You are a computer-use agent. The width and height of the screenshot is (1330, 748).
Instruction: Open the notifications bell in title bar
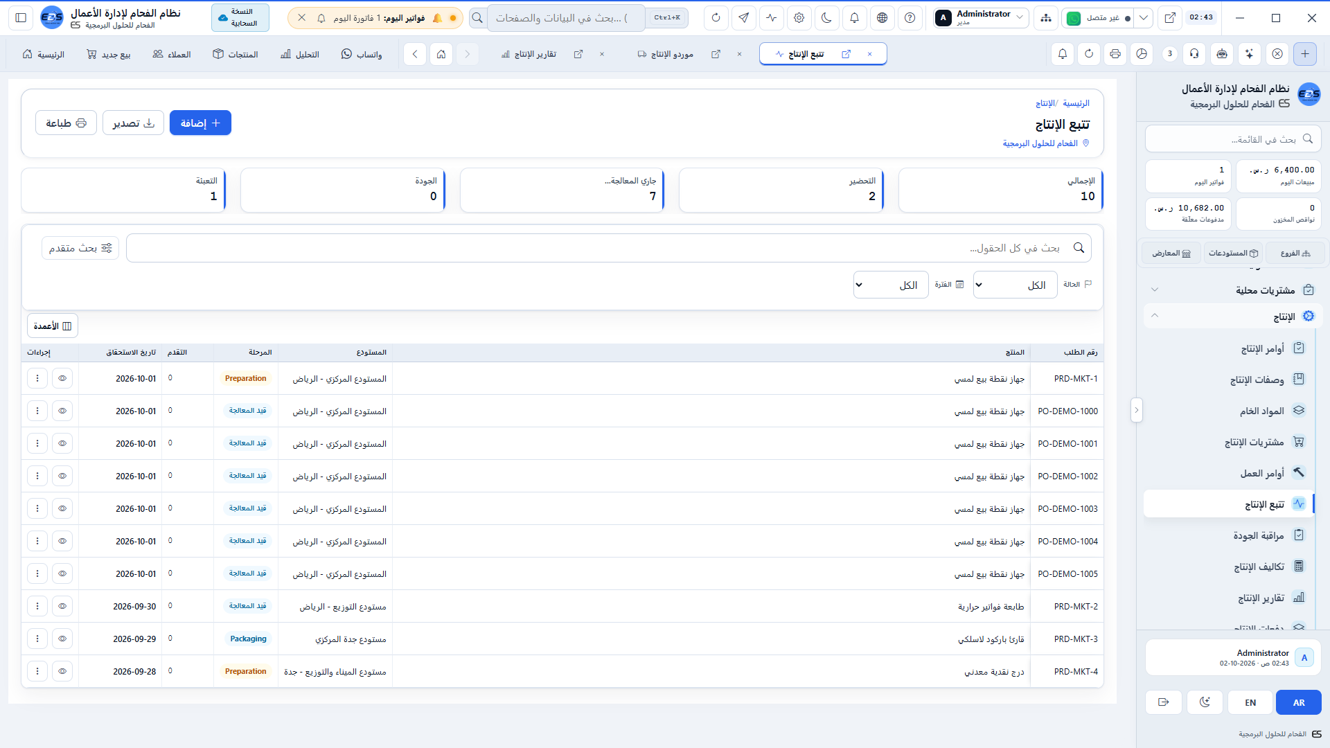point(855,18)
